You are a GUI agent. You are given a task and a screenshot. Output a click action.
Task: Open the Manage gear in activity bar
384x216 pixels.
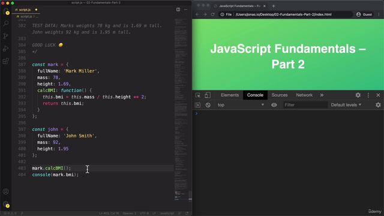(x=6, y=204)
